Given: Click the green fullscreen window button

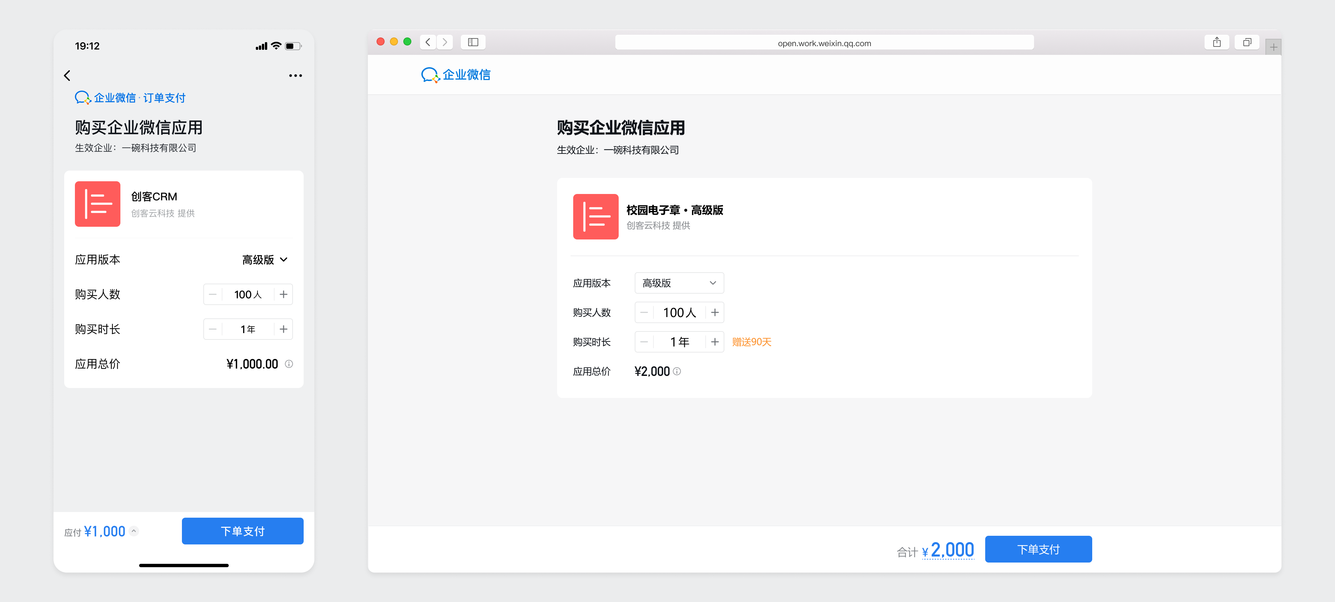Looking at the screenshot, I should pos(407,41).
